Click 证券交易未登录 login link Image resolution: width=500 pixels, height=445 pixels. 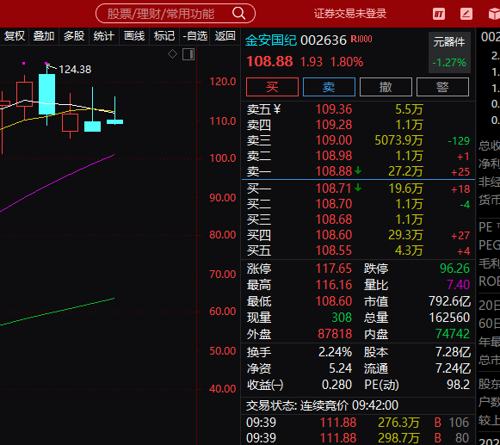350,14
